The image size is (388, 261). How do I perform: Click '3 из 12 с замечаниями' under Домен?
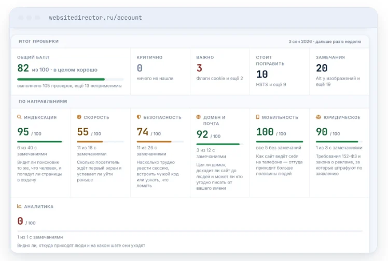211,153
